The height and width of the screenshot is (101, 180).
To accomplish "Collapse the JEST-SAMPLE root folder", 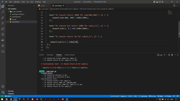I will click(7, 9).
